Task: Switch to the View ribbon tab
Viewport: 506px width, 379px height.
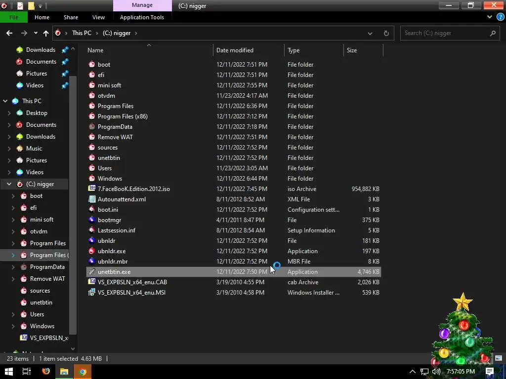Action: click(x=98, y=17)
